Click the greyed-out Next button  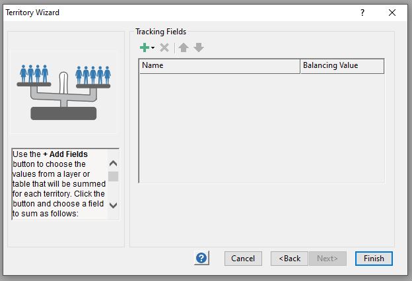tap(327, 259)
